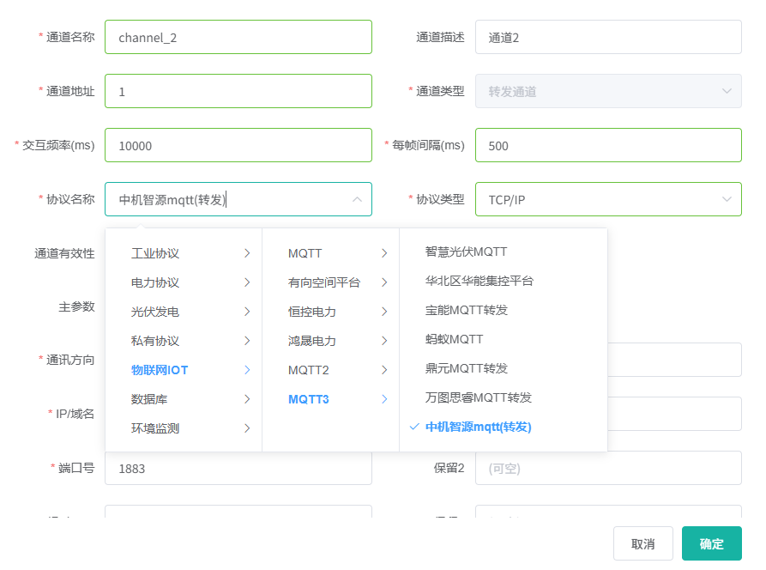The width and height of the screenshot is (766, 570).
Task: Choose 鼎元MQTT转发 protocol
Action: pyautogui.click(x=467, y=369)
